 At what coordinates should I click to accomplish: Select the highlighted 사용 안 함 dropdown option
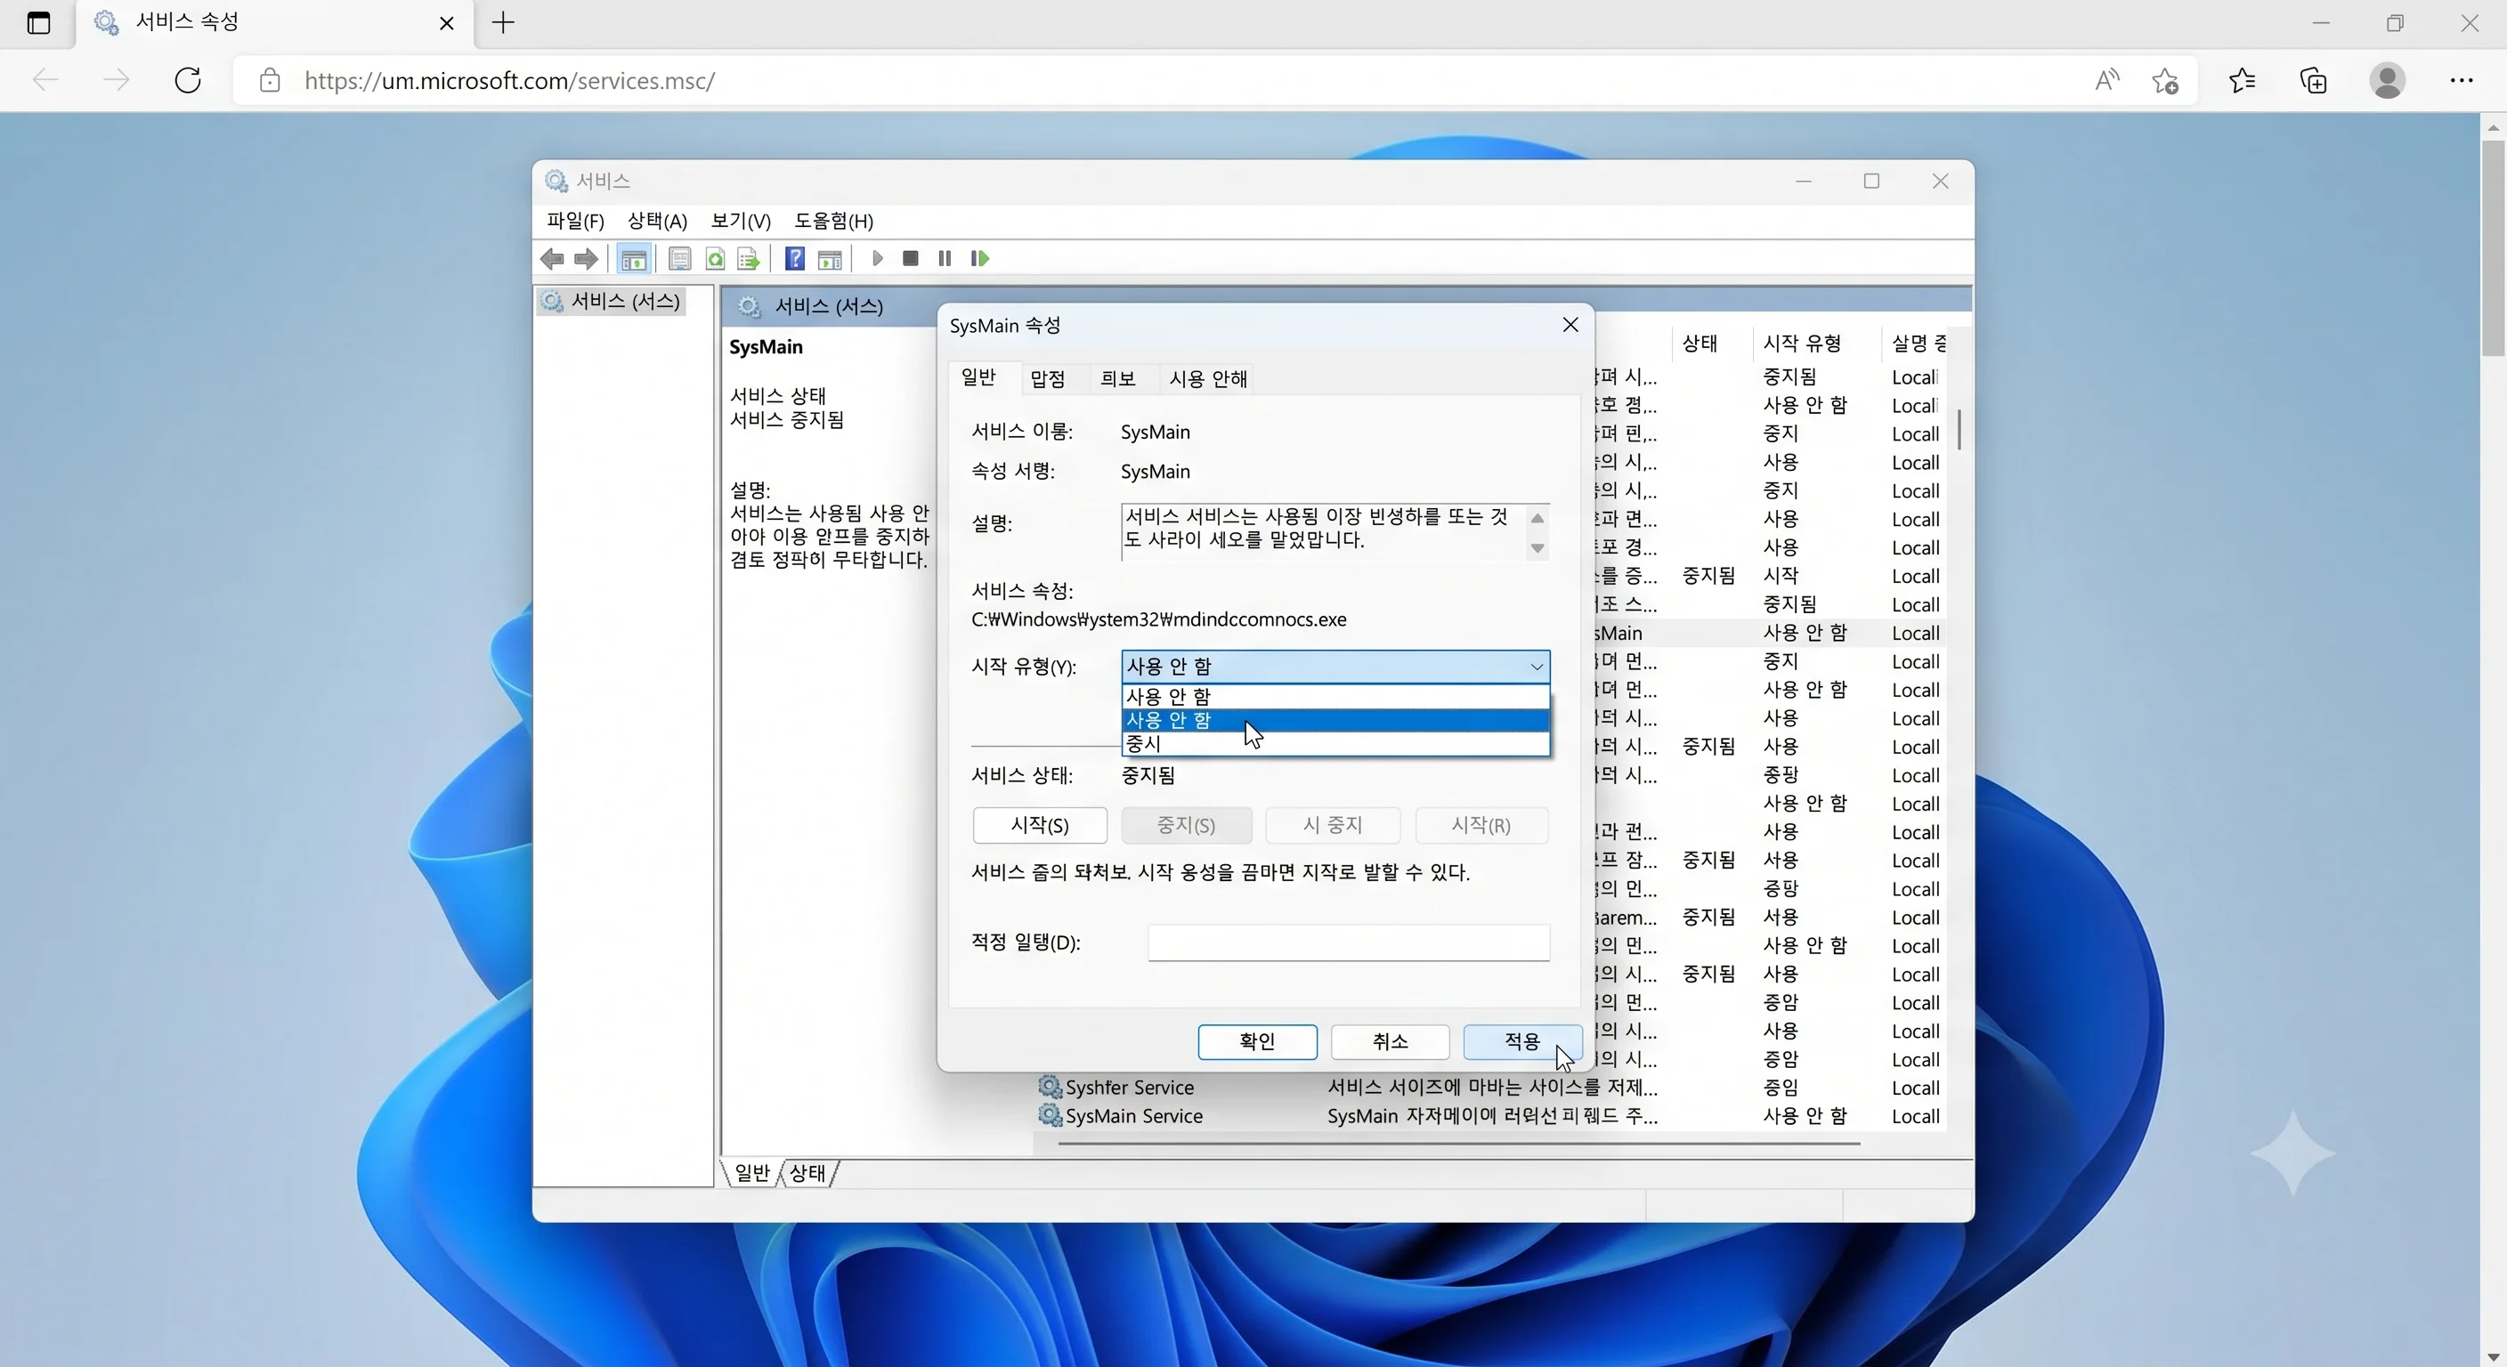(1335, 720)
